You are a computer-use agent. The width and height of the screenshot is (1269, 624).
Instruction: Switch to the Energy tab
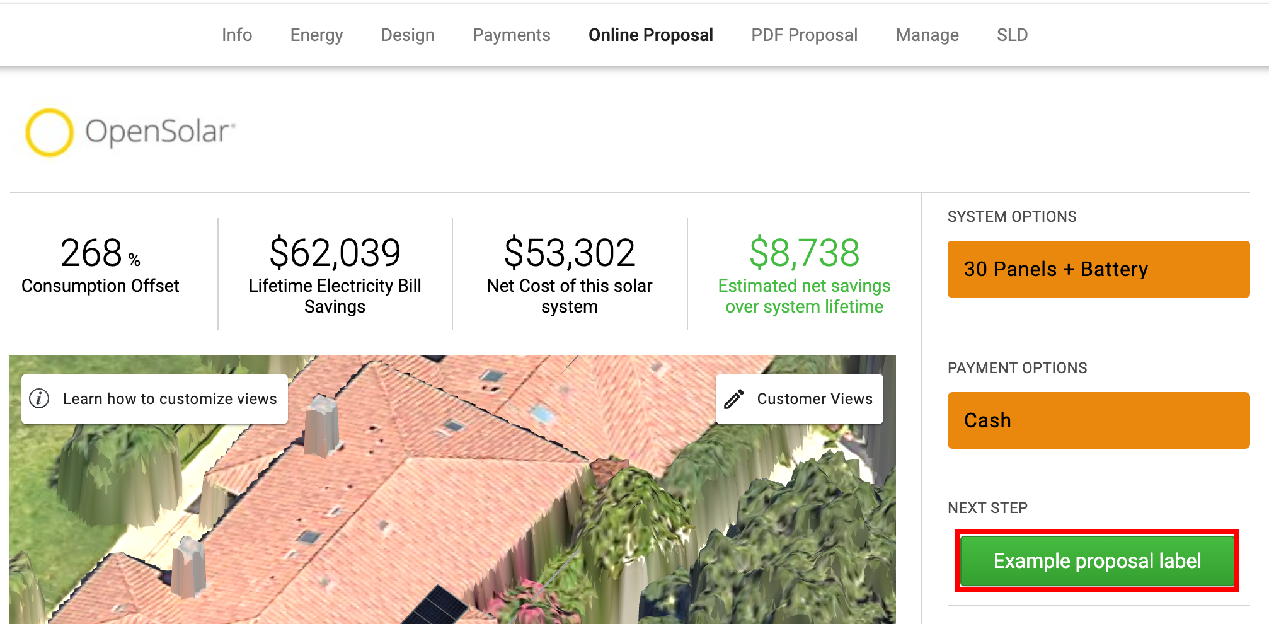(x=316, y=35)
